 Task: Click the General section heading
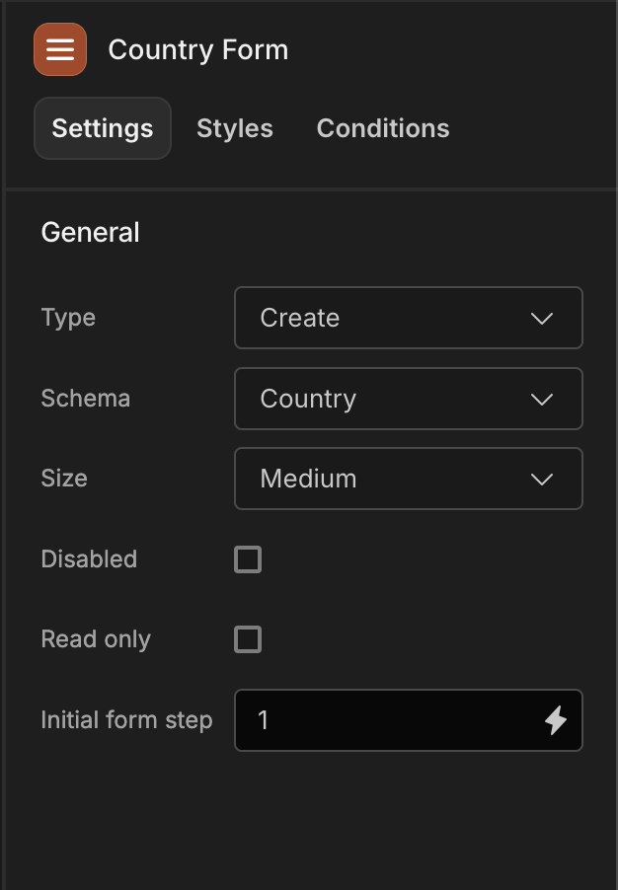(x=90, y=232)
